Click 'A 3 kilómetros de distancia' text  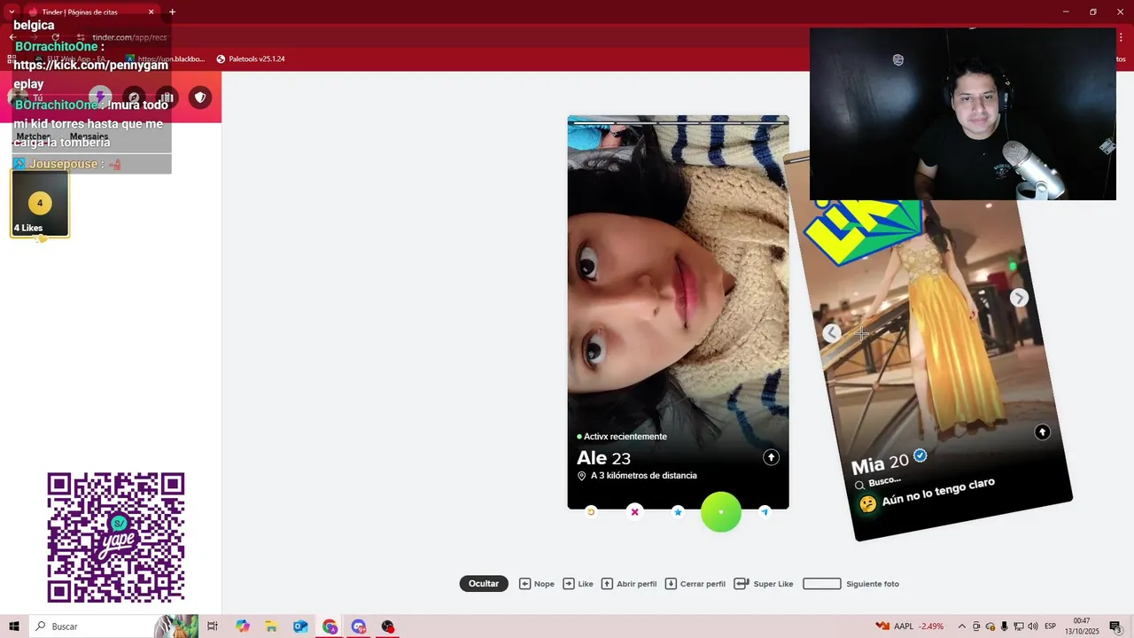pyautogui.click(x=643, y=476)
